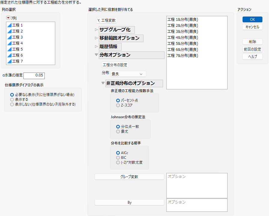Expand the 移動範囲オプション section

point(96,38)
